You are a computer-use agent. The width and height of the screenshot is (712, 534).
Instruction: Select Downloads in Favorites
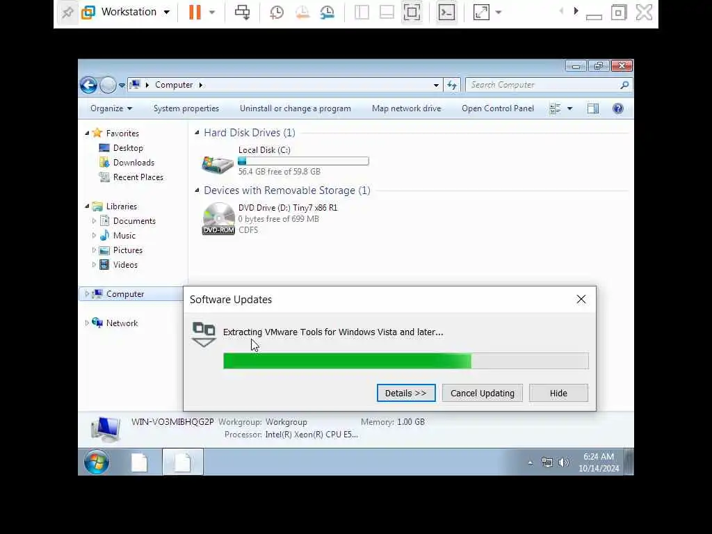(133, 163)
